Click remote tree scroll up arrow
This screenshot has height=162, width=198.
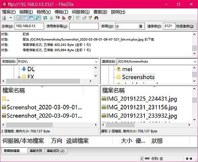pos(195,68)
